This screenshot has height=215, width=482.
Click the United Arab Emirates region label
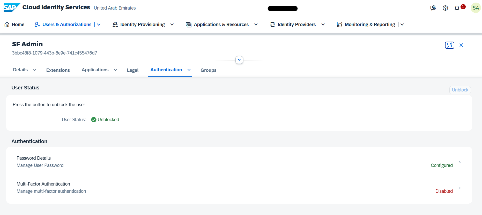[115, 8]
